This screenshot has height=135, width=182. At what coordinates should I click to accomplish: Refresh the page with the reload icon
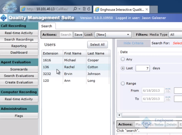[89, 9]
